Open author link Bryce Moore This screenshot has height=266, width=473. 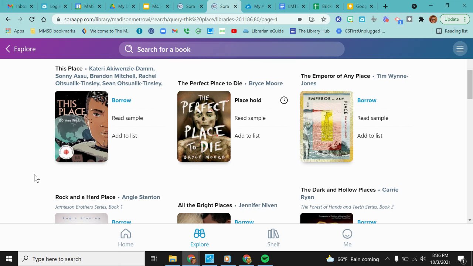pos(265,83)
